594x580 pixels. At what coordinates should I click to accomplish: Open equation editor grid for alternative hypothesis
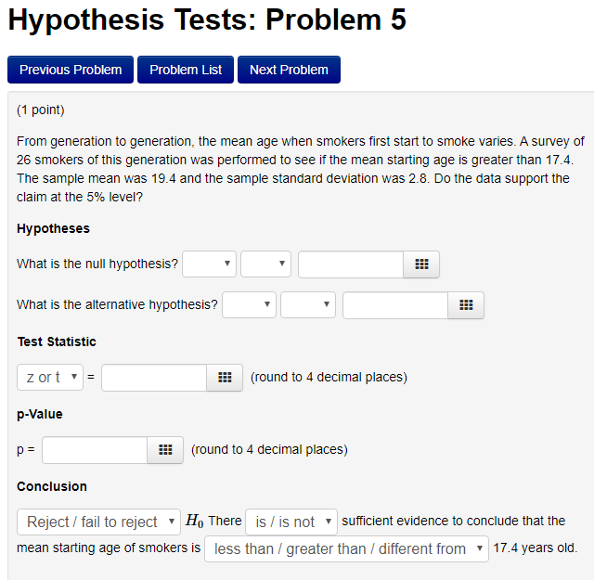tap(466, 305)
